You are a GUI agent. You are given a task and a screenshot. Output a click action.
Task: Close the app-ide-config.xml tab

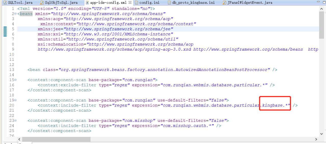tap(130, 3)
